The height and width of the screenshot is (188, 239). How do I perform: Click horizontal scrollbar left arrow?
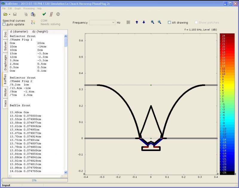(x=10, y=176)
